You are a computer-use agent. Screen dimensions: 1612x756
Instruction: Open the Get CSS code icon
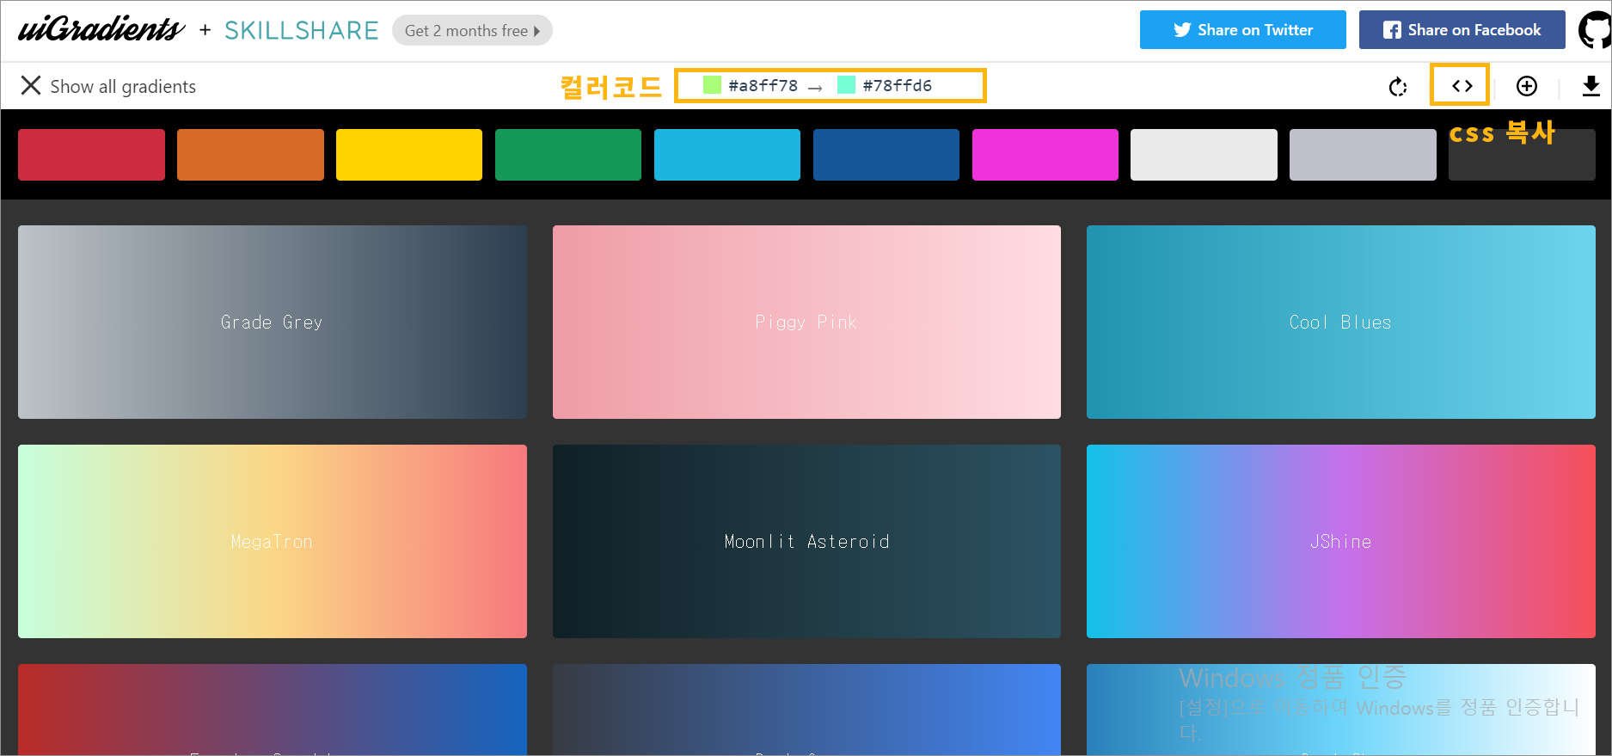coord(1462,86)
